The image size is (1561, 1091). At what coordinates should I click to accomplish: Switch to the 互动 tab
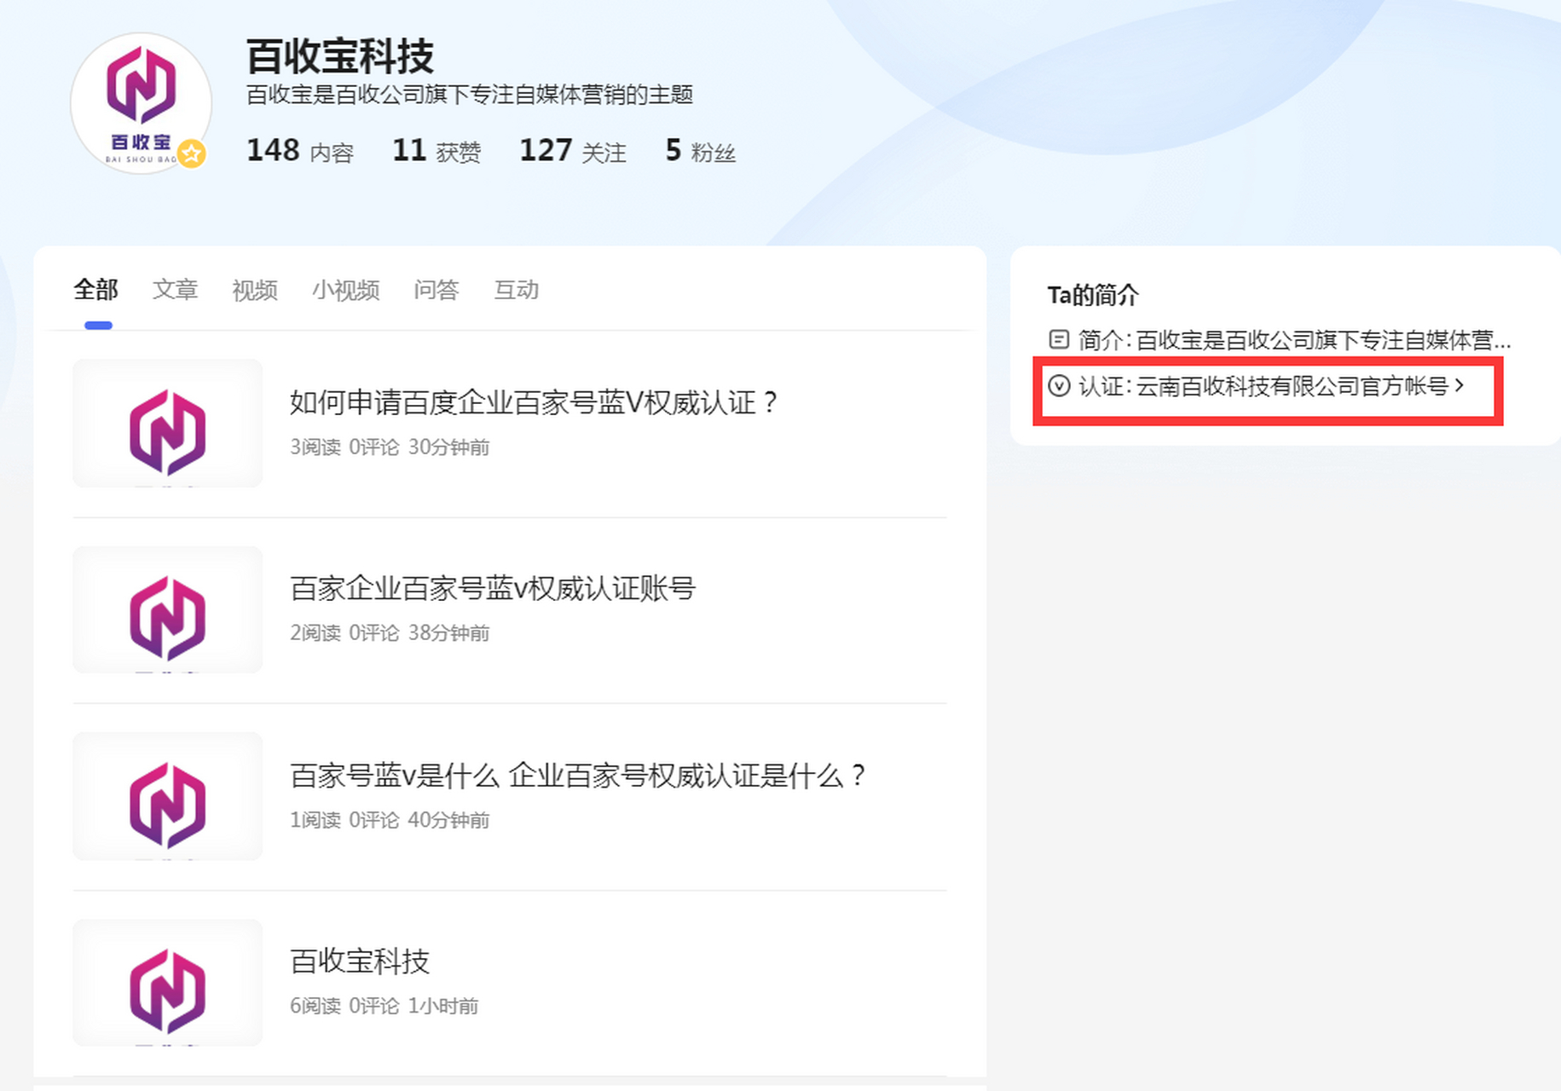(517, 290)
